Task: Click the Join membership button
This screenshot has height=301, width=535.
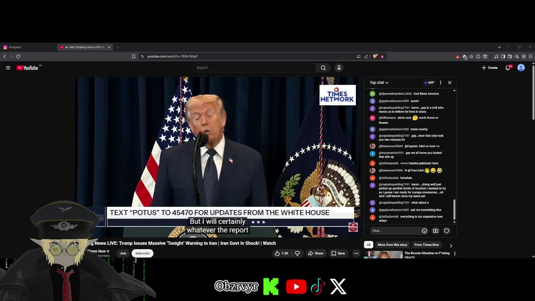Action: [x=123, y=253]
